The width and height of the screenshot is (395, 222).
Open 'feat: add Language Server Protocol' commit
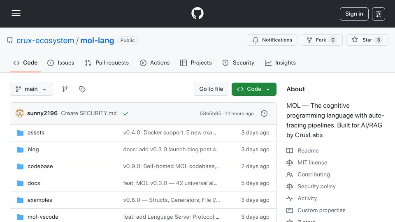pos(171,217)
